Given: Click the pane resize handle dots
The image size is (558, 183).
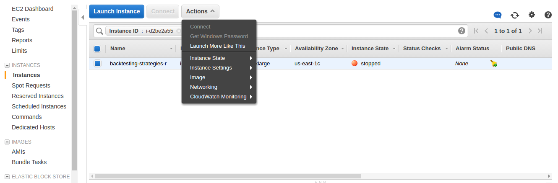Looking at the screenshot, I should pos(320,182).
